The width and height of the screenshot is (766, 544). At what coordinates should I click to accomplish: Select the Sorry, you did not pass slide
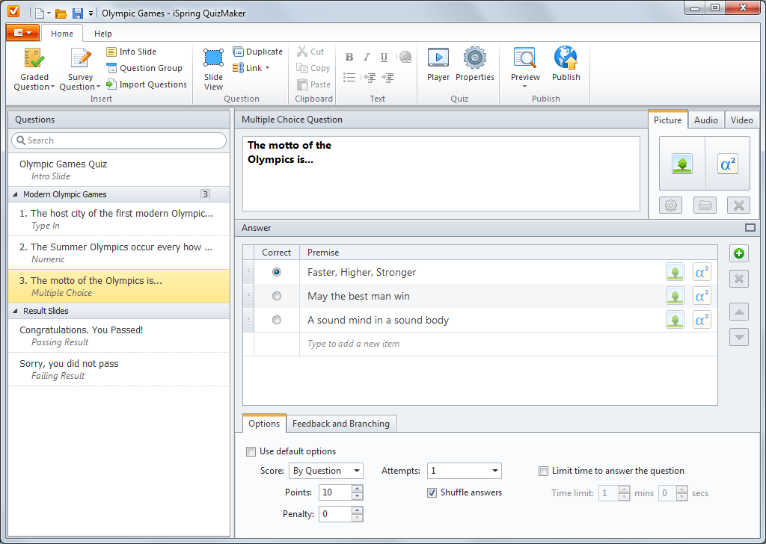point(119,369)
